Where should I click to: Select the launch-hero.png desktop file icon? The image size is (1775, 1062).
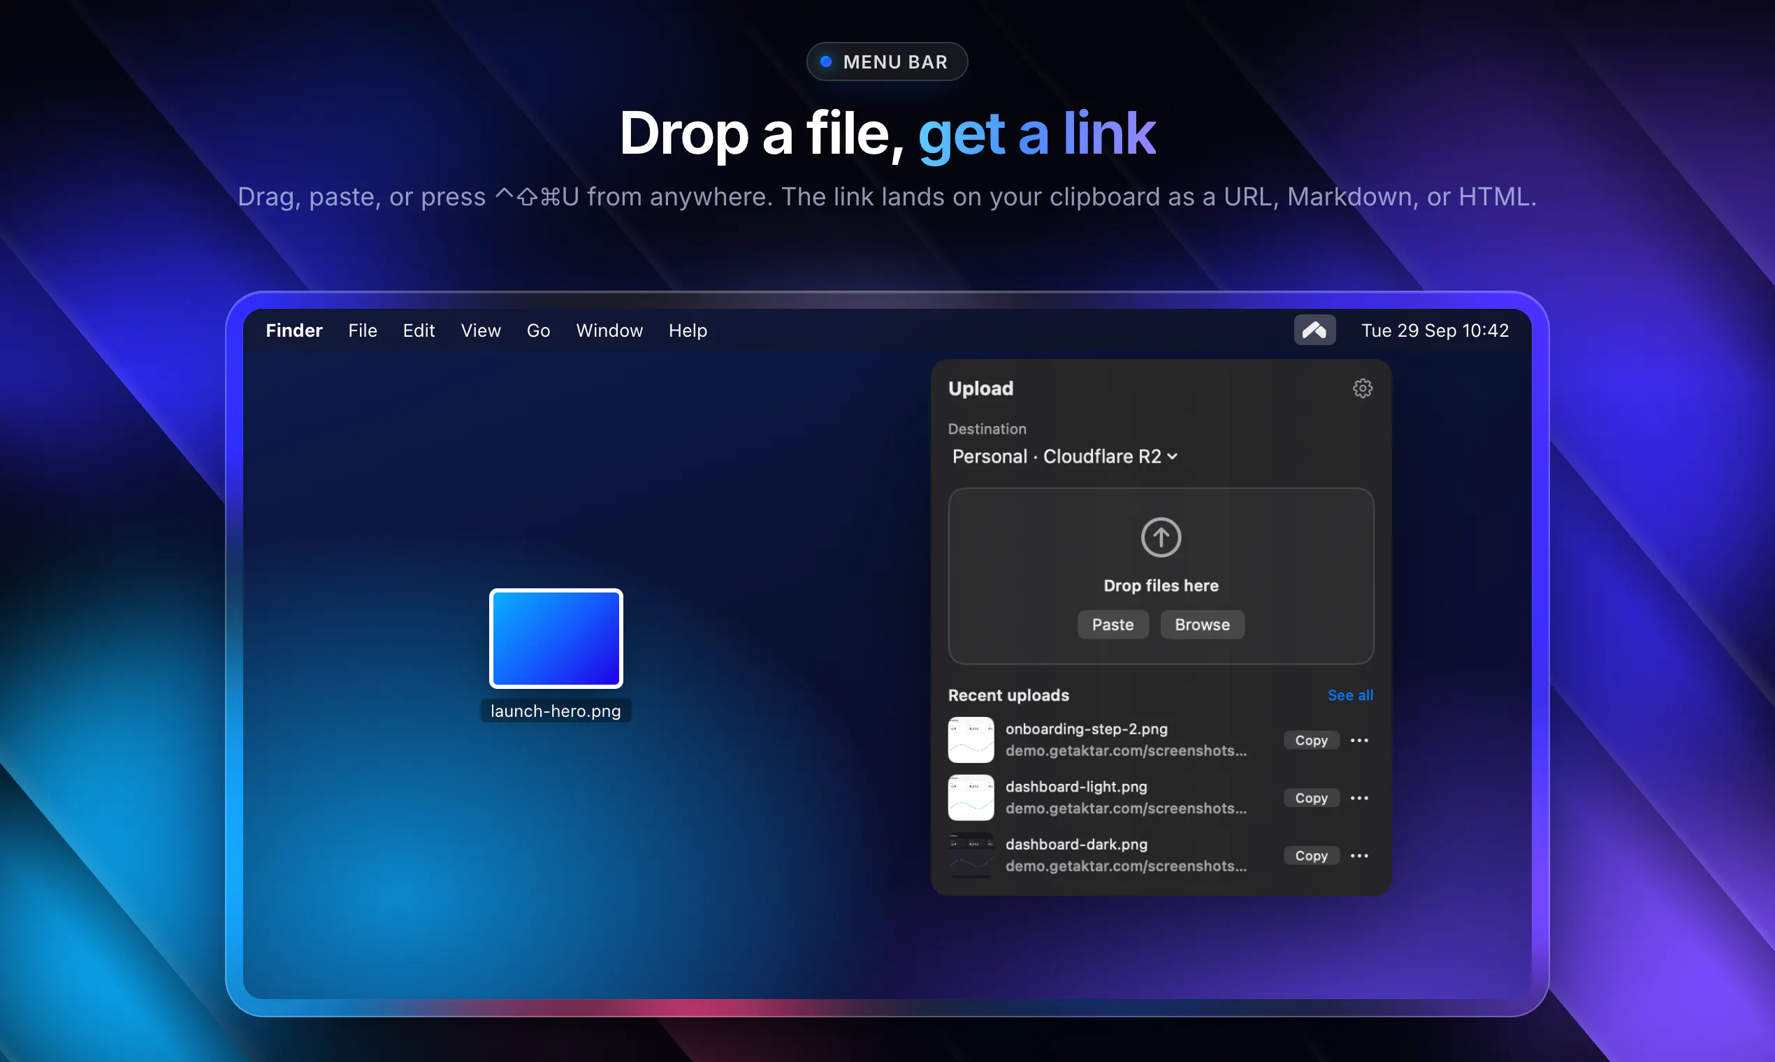556,639
